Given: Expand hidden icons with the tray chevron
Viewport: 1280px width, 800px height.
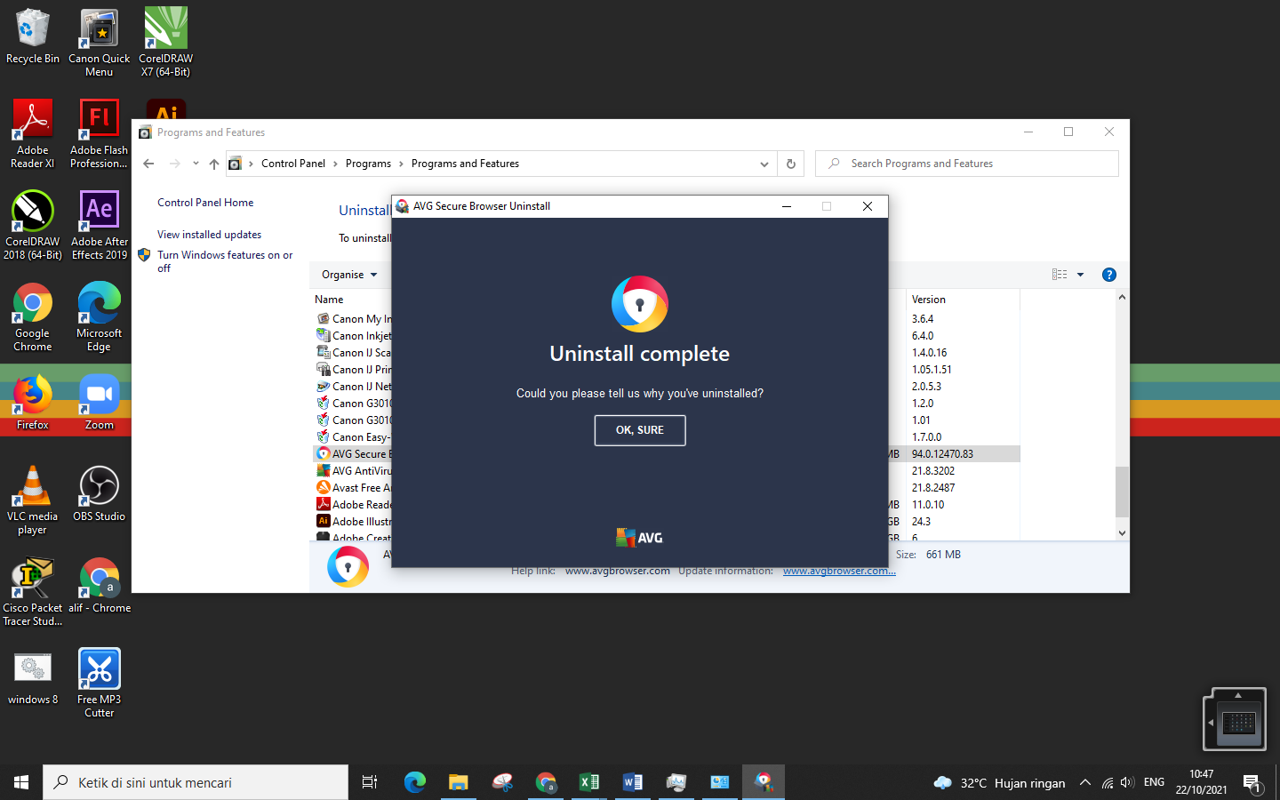Looking at the screenshot, I should (1084, 782).
